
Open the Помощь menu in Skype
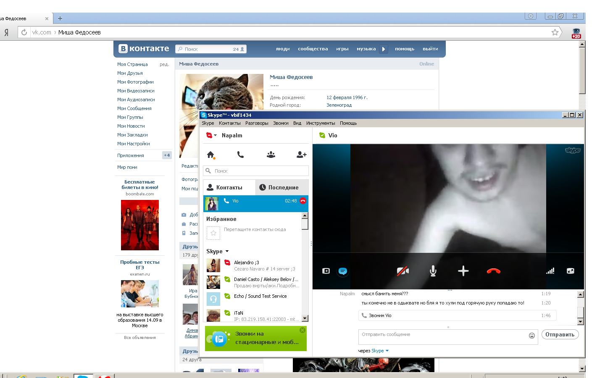348,123
